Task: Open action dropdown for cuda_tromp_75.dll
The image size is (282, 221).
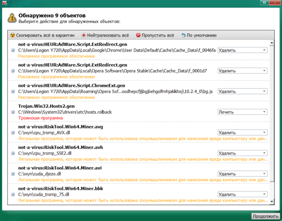Action: (x=243, y=194)
